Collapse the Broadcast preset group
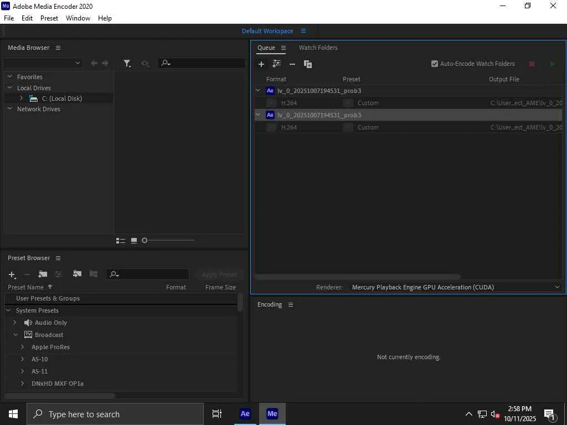567x425 pixels. [16, 335]
